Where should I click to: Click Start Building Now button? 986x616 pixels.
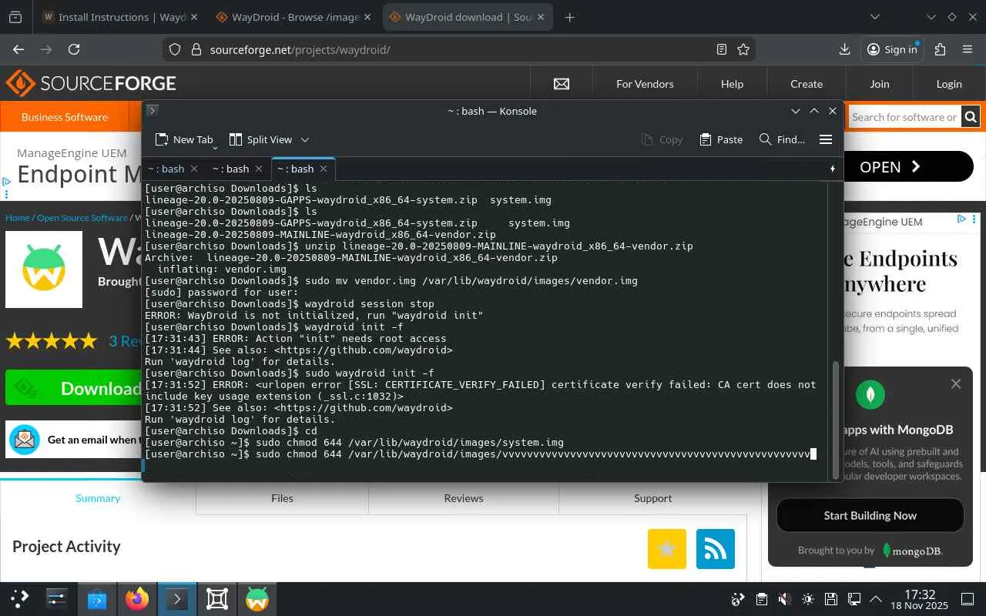870,516
